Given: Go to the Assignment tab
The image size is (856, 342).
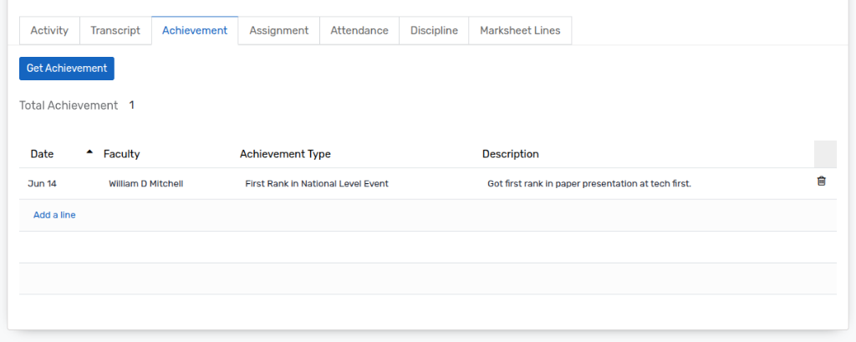Looking at the screenshot, I should [x=279, y=31].
